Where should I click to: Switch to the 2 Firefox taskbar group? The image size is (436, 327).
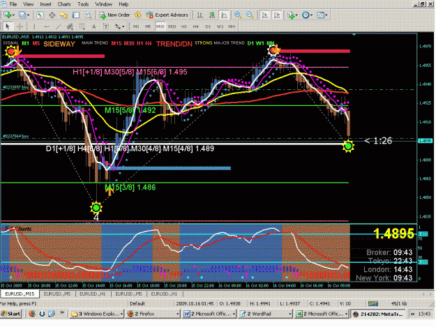pyautogui.click(x=153, y=314)
